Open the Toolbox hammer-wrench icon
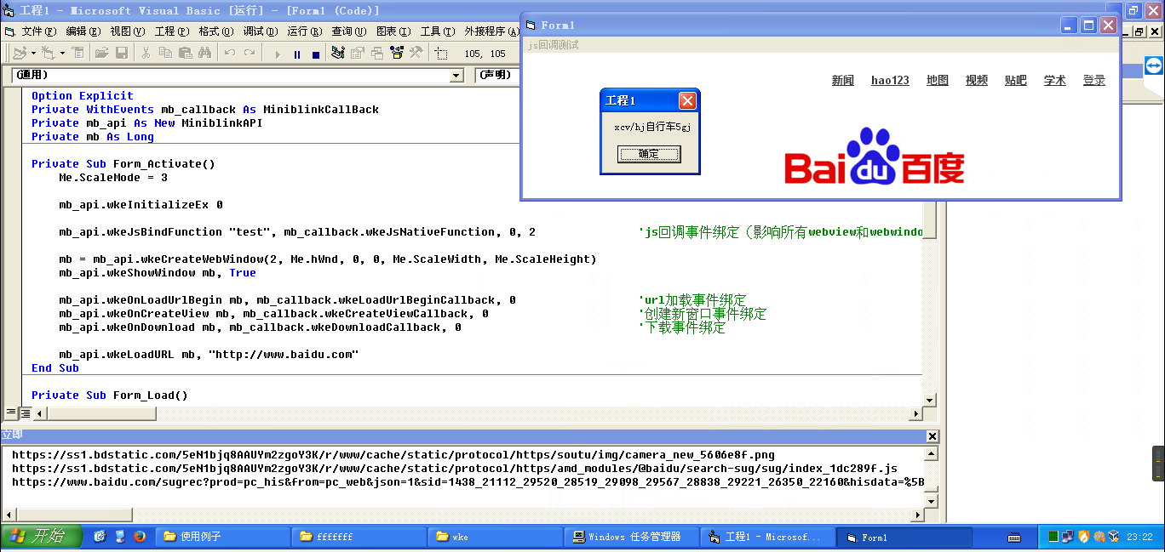The width and height of the screenshot is (1165, 552). click(416, 53)
